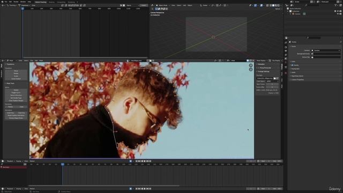Select rendered viewport shading
This screenshot has width=343, height=193.
[x=279, y=5]
